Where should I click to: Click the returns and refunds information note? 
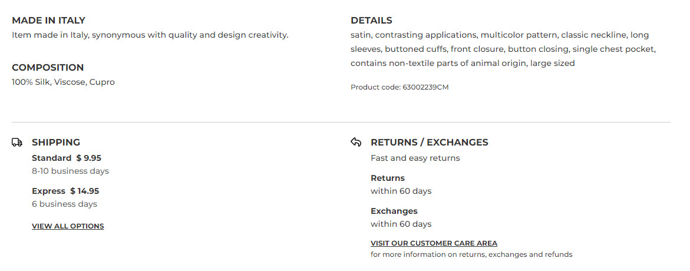pos(471,255)
